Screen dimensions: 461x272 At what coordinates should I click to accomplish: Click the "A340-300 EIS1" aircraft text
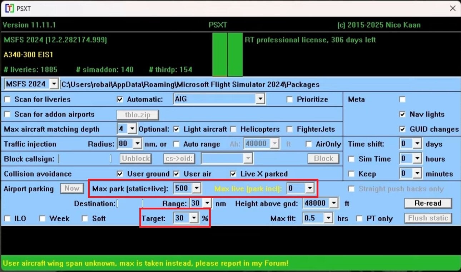(29, 55)
